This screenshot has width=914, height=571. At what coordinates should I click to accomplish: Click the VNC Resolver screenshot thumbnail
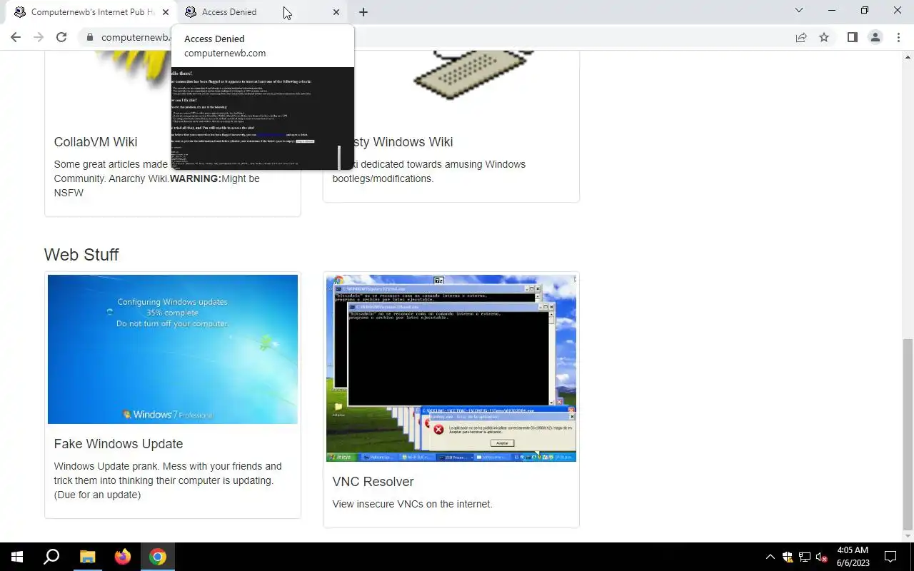[x=451, y=368]
